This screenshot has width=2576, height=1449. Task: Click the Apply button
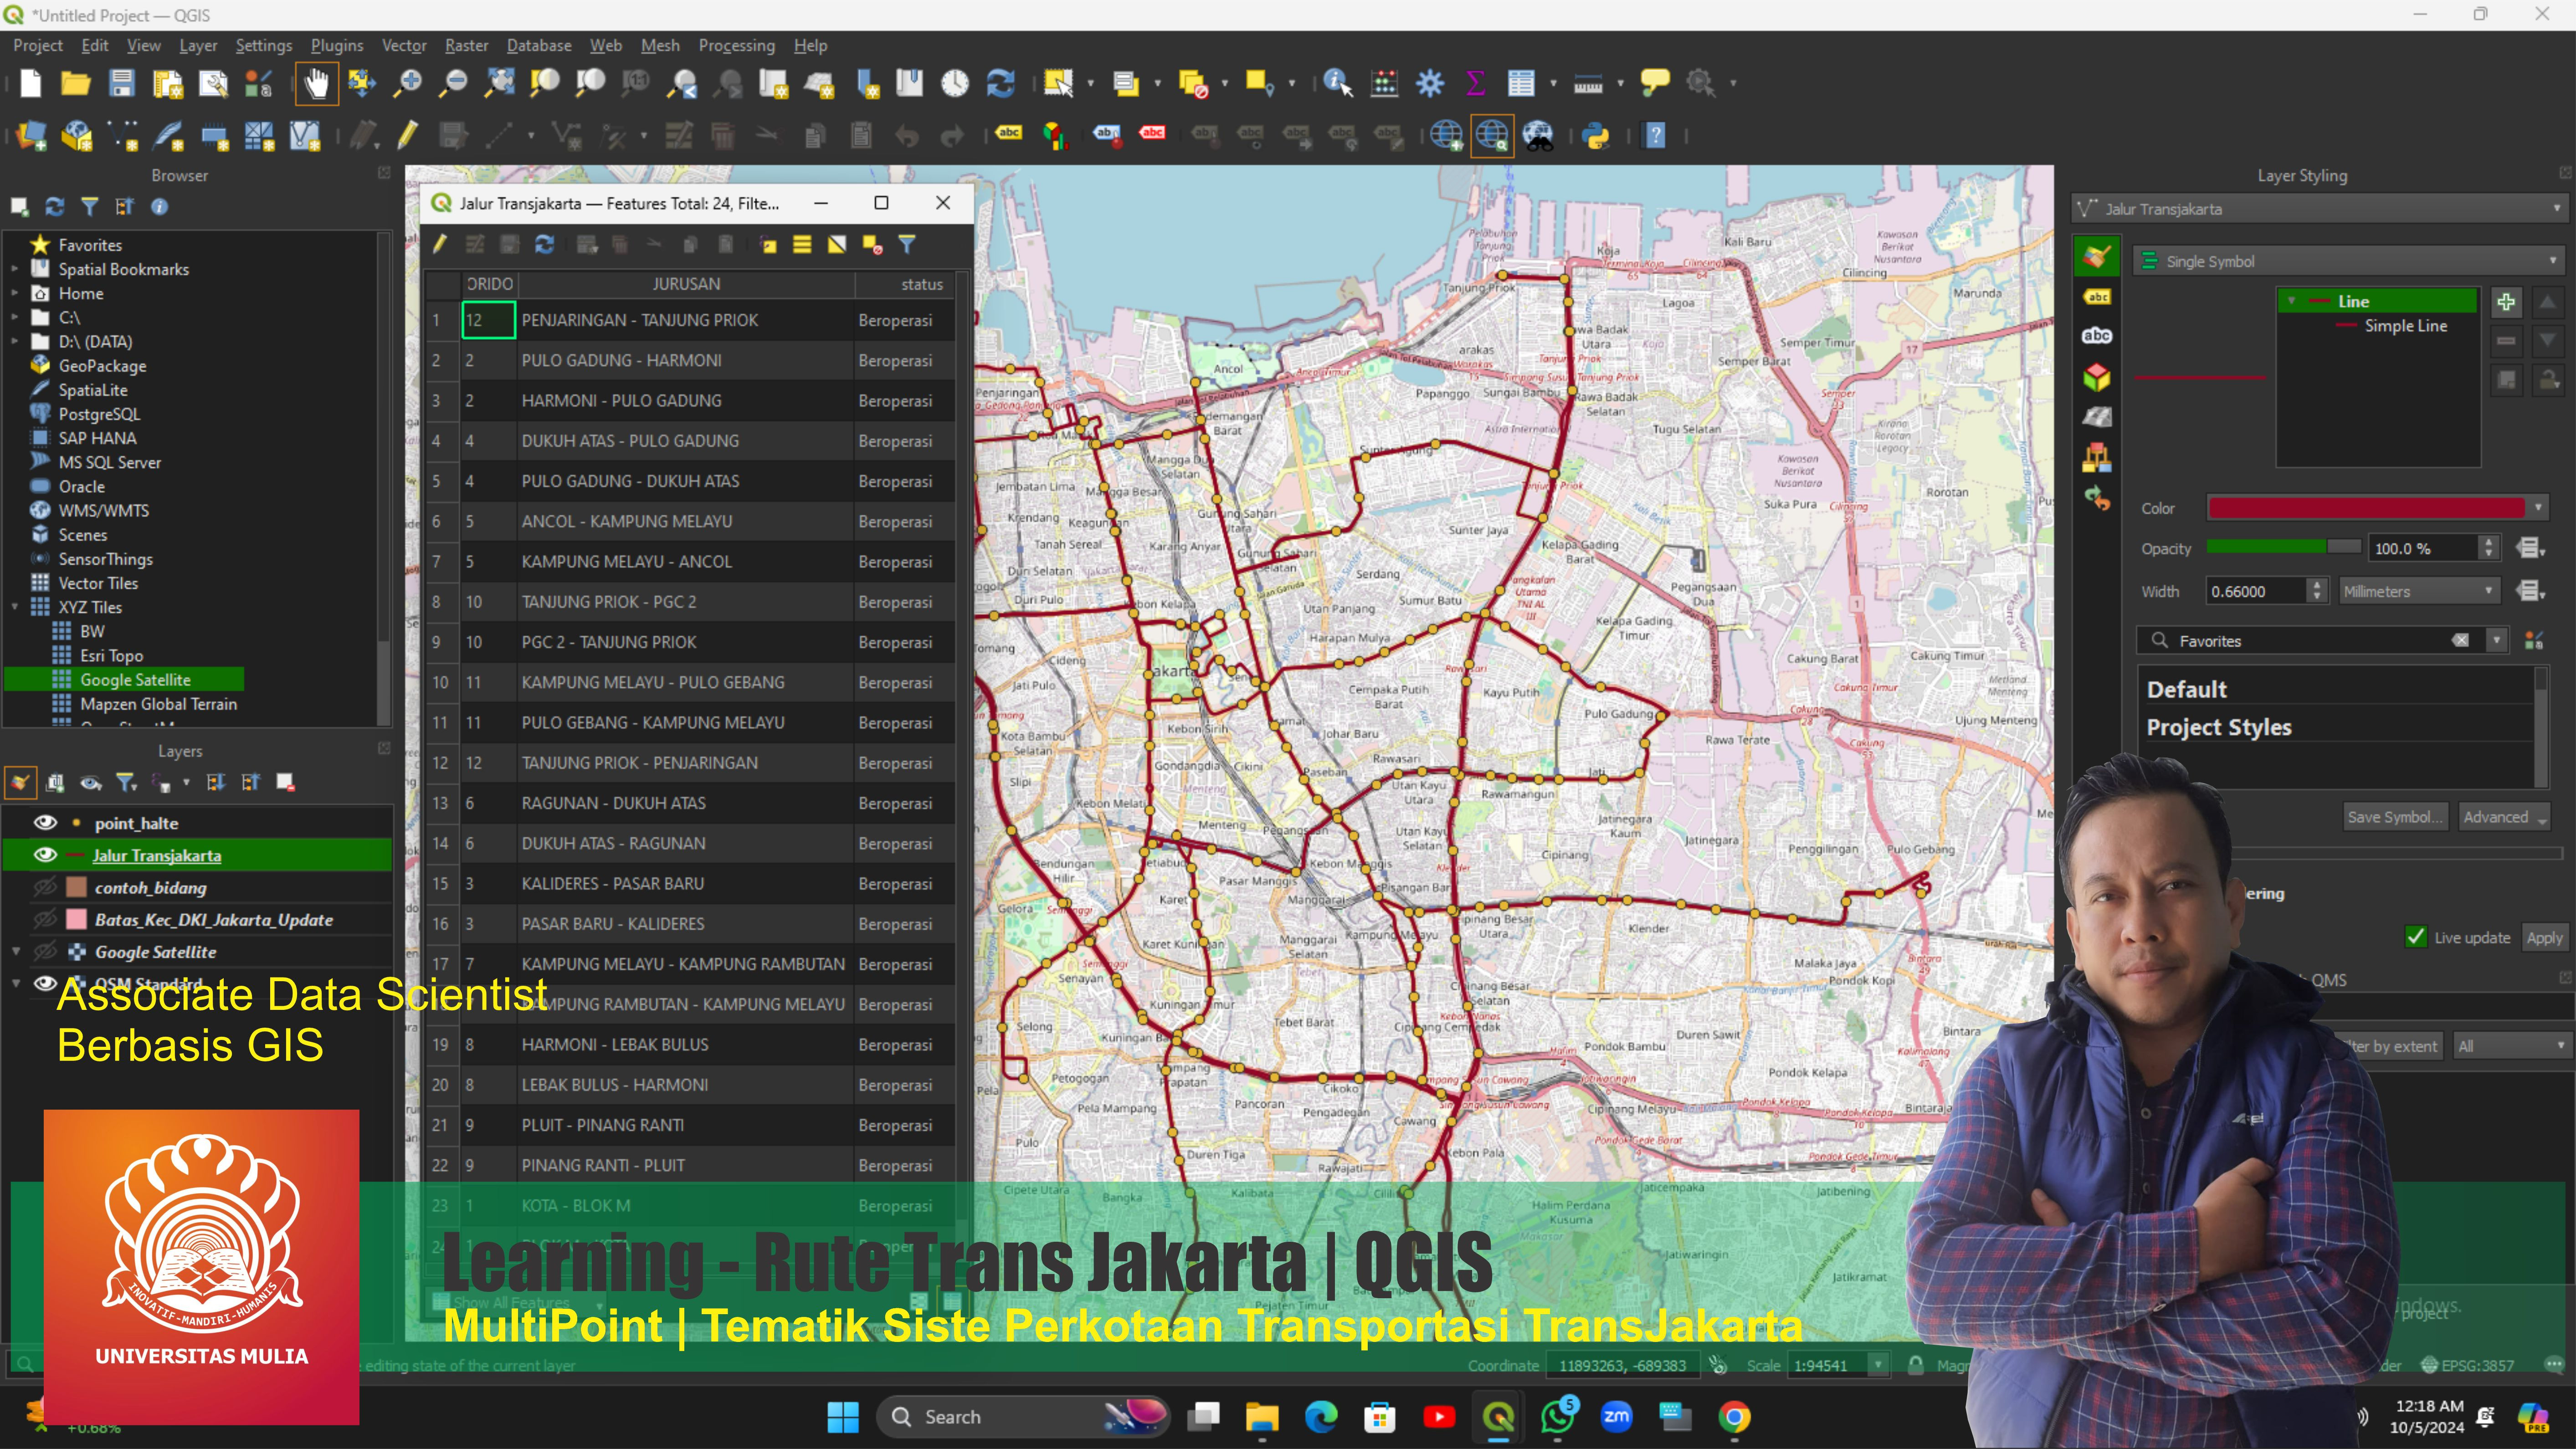pos(2544,937)
